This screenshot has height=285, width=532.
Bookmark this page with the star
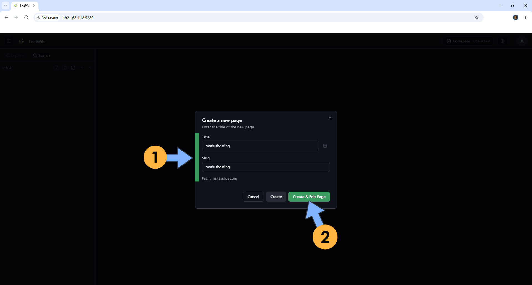(477, 17)
